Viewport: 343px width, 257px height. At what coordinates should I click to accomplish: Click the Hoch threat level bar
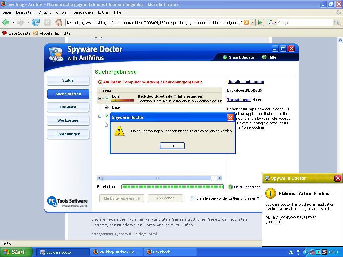[122, 100]
